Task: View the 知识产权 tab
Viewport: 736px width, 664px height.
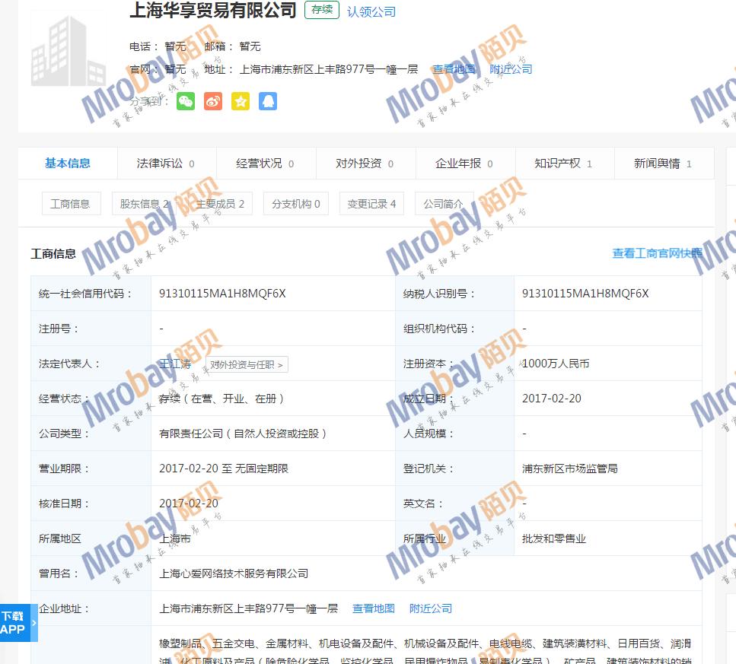Action: point(563,164)
